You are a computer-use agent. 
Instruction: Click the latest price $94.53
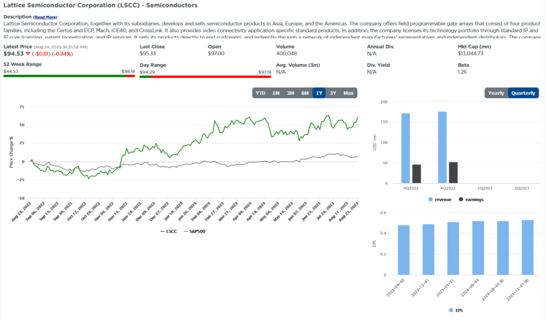click(x=13, y=54)
